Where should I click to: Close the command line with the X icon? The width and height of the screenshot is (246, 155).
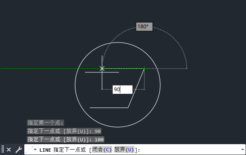coord(9,150)
